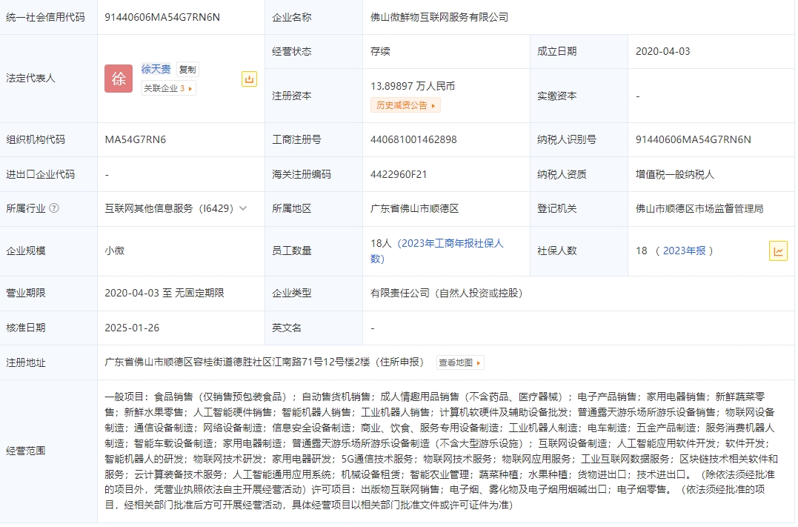Click the 注册地址 label

26,362
